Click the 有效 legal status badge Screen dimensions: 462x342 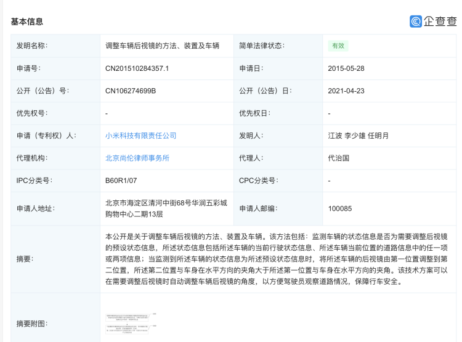[x=338, y=46]
